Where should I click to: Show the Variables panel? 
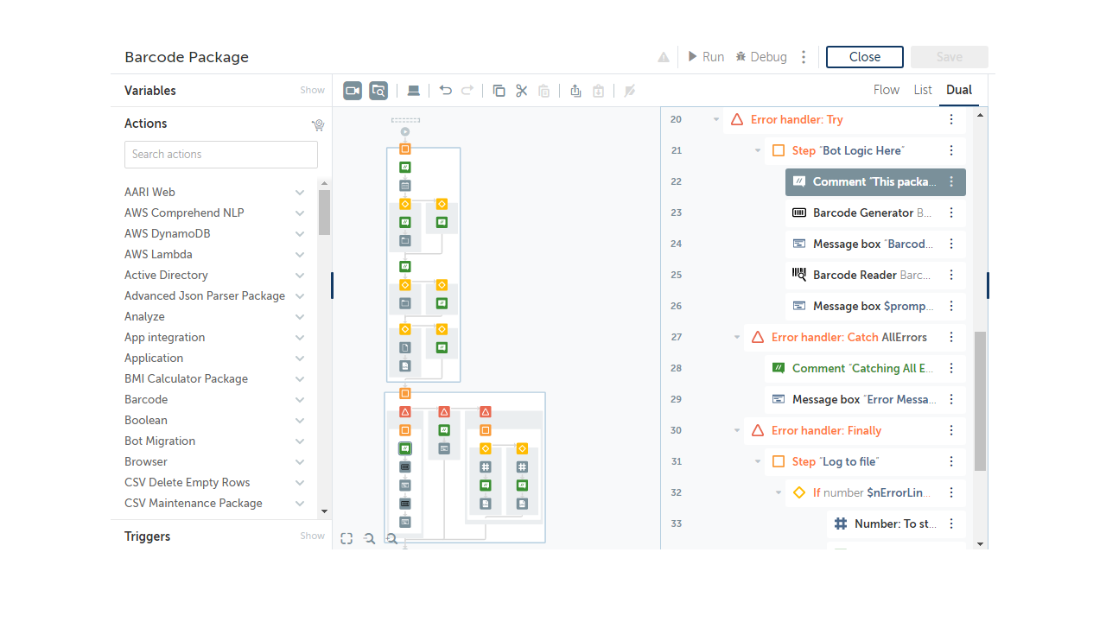(x=313, y=90)
